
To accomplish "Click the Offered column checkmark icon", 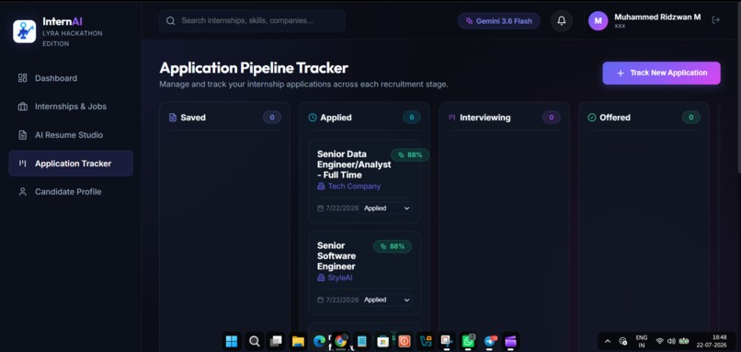I will click(x=592, y=118).
